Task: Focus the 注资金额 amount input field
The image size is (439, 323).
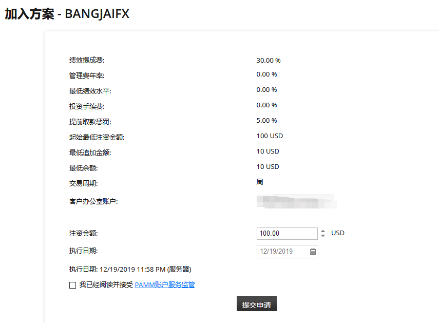Action: tap(287, 234)
